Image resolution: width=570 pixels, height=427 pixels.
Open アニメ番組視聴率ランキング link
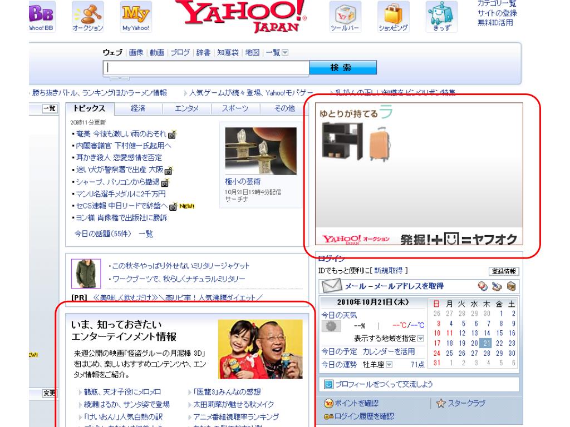(x=236, y=417)
